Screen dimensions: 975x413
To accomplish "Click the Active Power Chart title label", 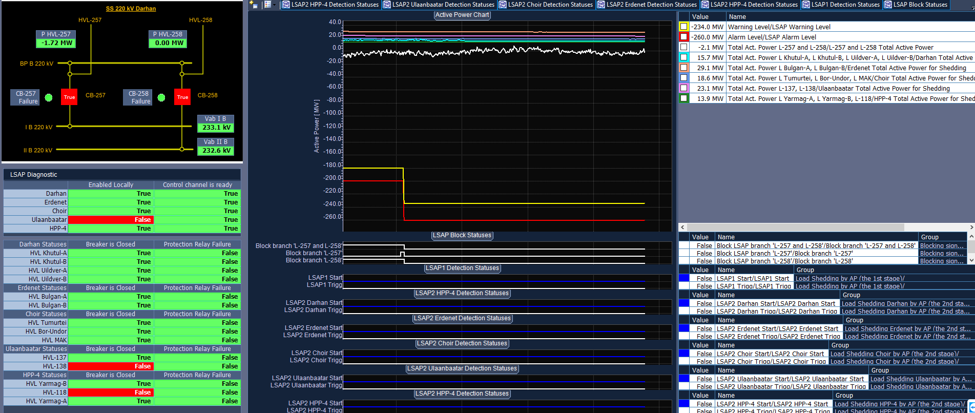I will coord(462,15).
